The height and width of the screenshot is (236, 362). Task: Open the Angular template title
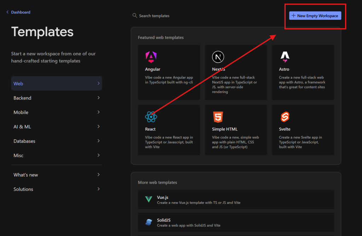click(x=152, y=69)
